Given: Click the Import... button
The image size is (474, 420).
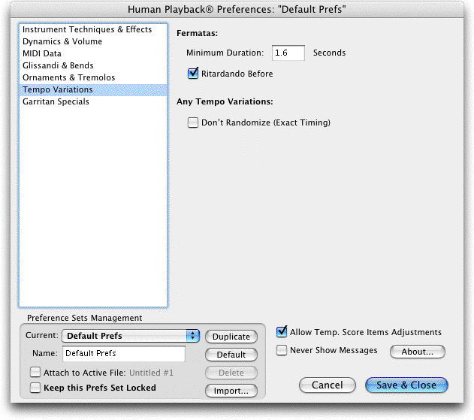Looking at the screenshot, I should [x=231, y=391].
